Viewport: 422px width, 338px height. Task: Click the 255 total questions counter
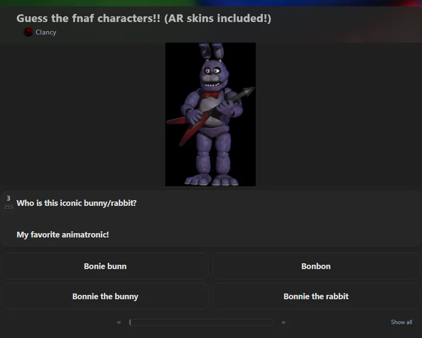point(8,207)
